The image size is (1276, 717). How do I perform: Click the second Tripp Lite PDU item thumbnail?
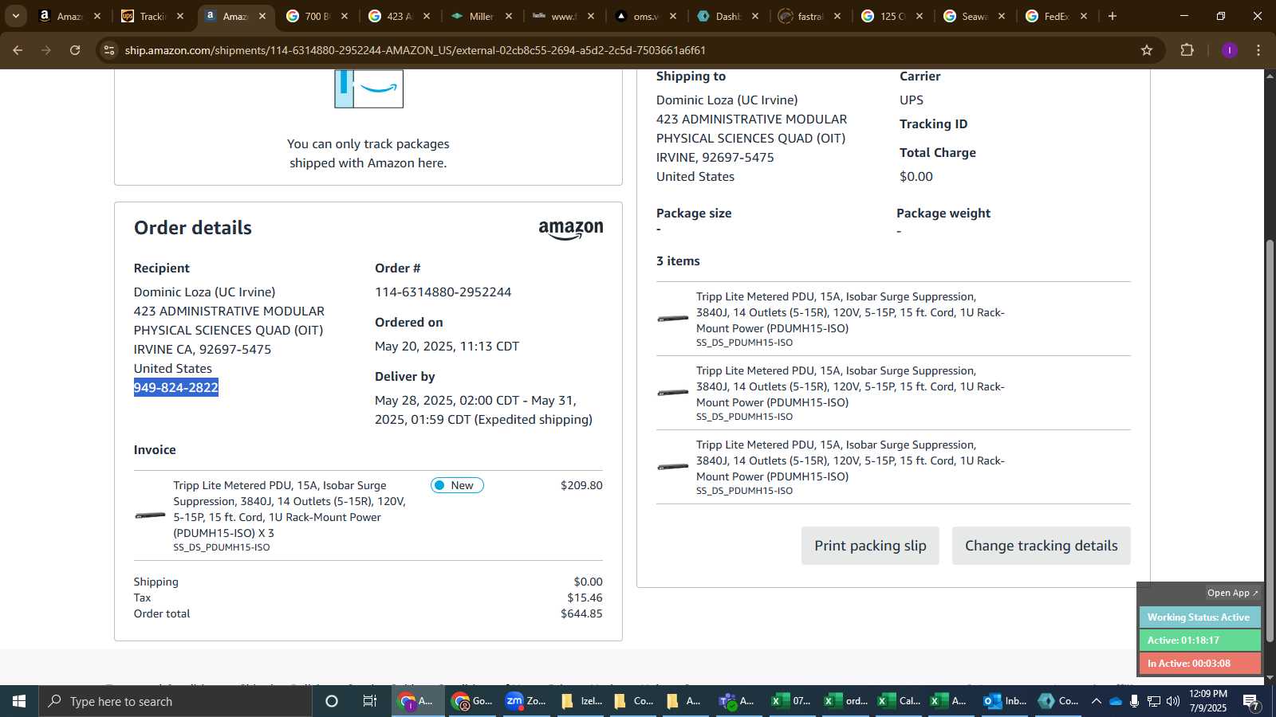point(673,393)
